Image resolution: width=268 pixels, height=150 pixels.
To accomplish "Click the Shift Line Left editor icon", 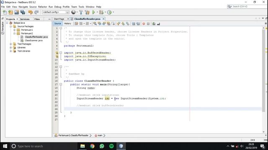I will [x=134, y=24].
